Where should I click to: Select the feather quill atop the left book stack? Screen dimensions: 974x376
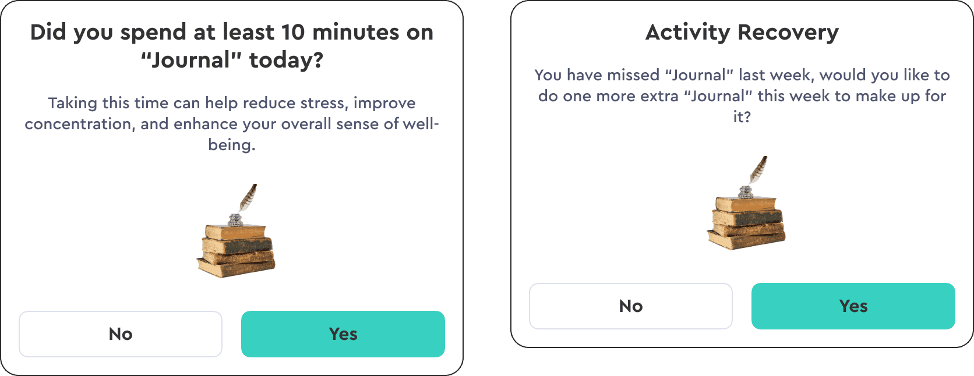tap(248, 198)
